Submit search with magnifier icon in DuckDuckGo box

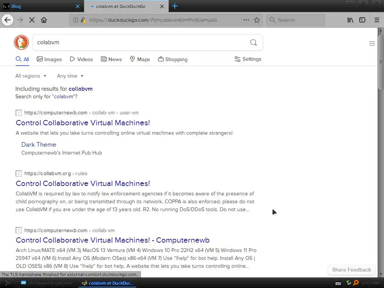point(253,42)
